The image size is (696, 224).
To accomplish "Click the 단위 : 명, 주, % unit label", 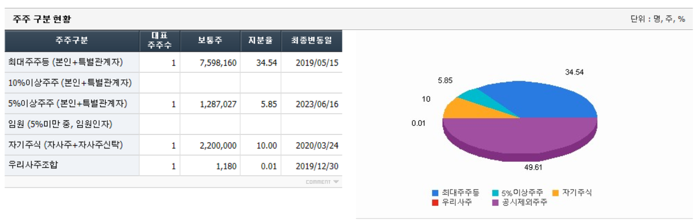I will pos(658,19).
